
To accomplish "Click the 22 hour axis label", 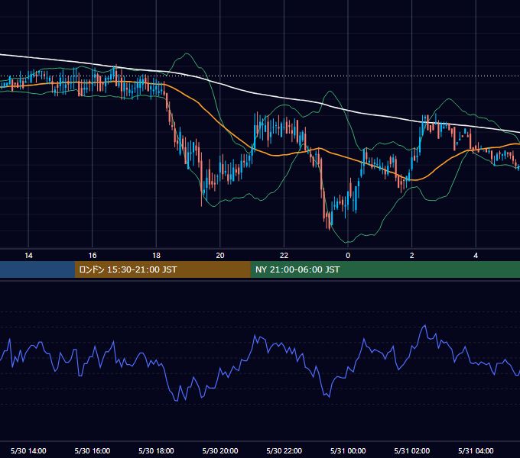I will 284,256.
